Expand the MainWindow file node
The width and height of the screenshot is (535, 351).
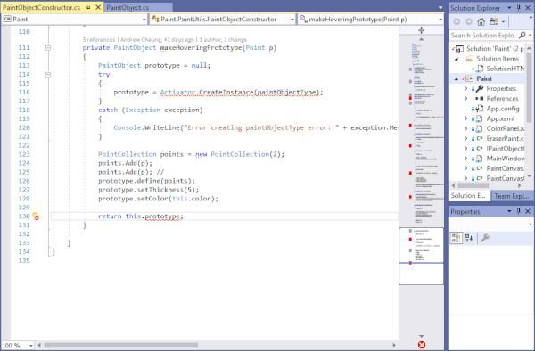point(465,159)
